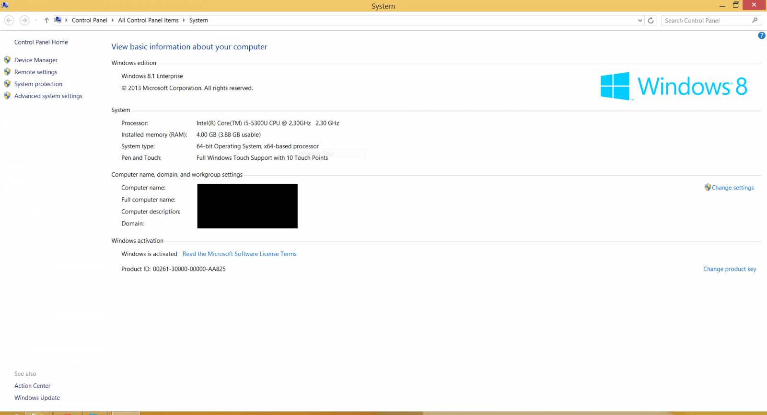Go to Control Panel Home
767x415 pixels.
[x=41, y=42]
